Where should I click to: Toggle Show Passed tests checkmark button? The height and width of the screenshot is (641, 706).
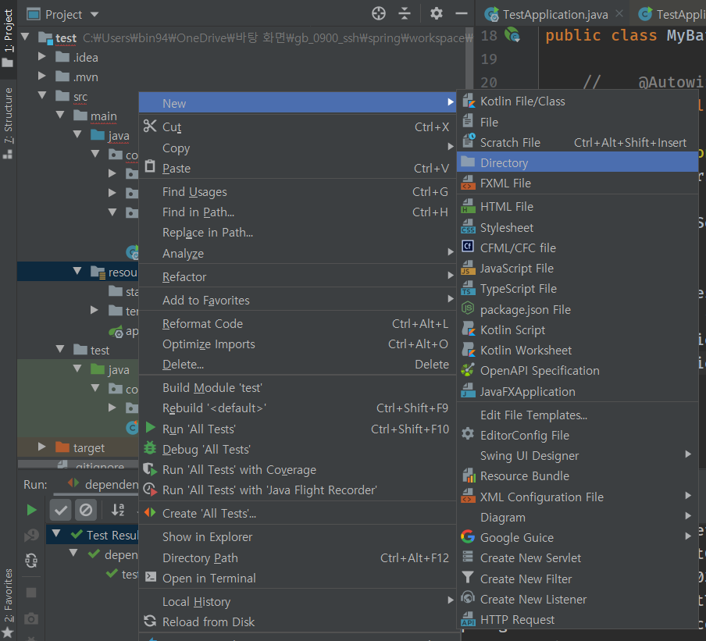(x=60, y=510)
